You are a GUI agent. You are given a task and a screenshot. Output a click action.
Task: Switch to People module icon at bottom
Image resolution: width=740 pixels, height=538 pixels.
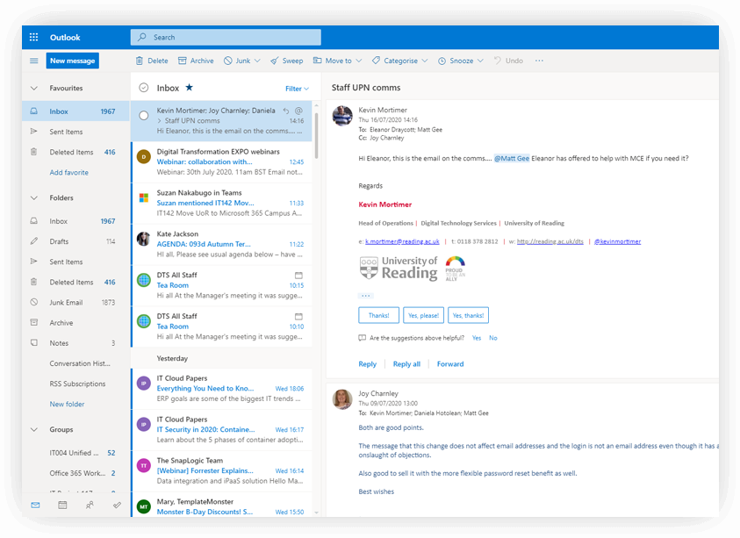(x=90, y=505)
